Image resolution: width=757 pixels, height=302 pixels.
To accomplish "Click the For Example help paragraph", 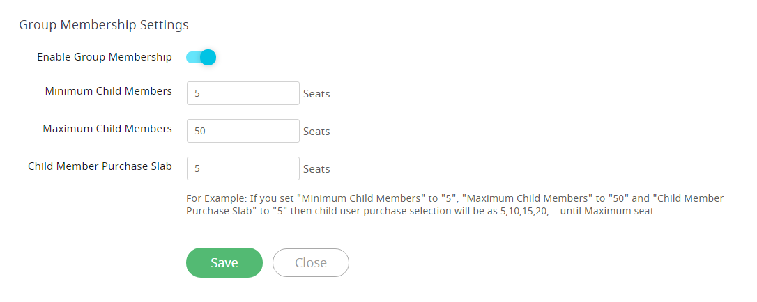I will [454, 205].
